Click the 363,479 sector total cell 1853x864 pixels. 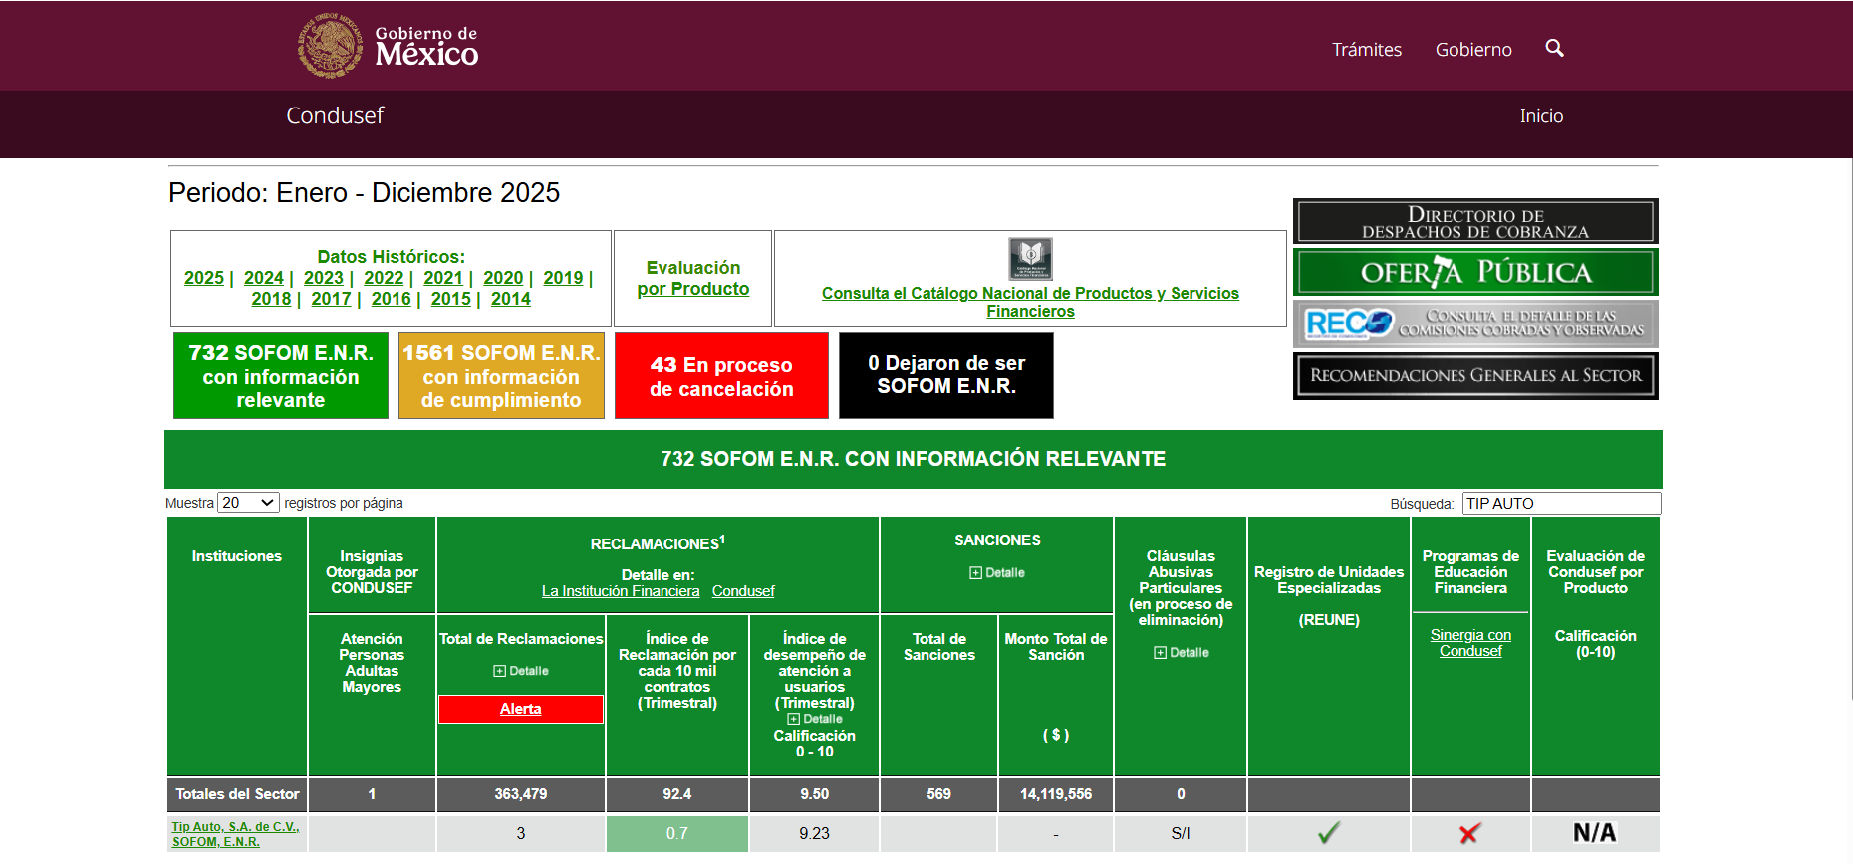coord(521,794)
